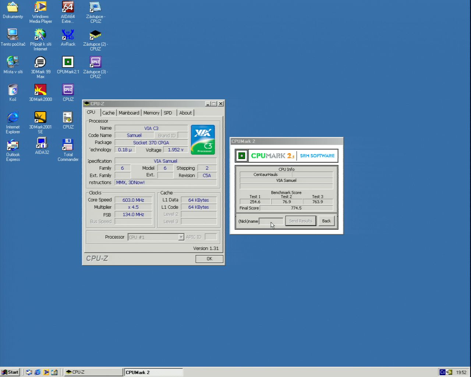Open Outlook Express desktop icon
The height and width of the screenshot is (377, 471).
tap(13, 145)
